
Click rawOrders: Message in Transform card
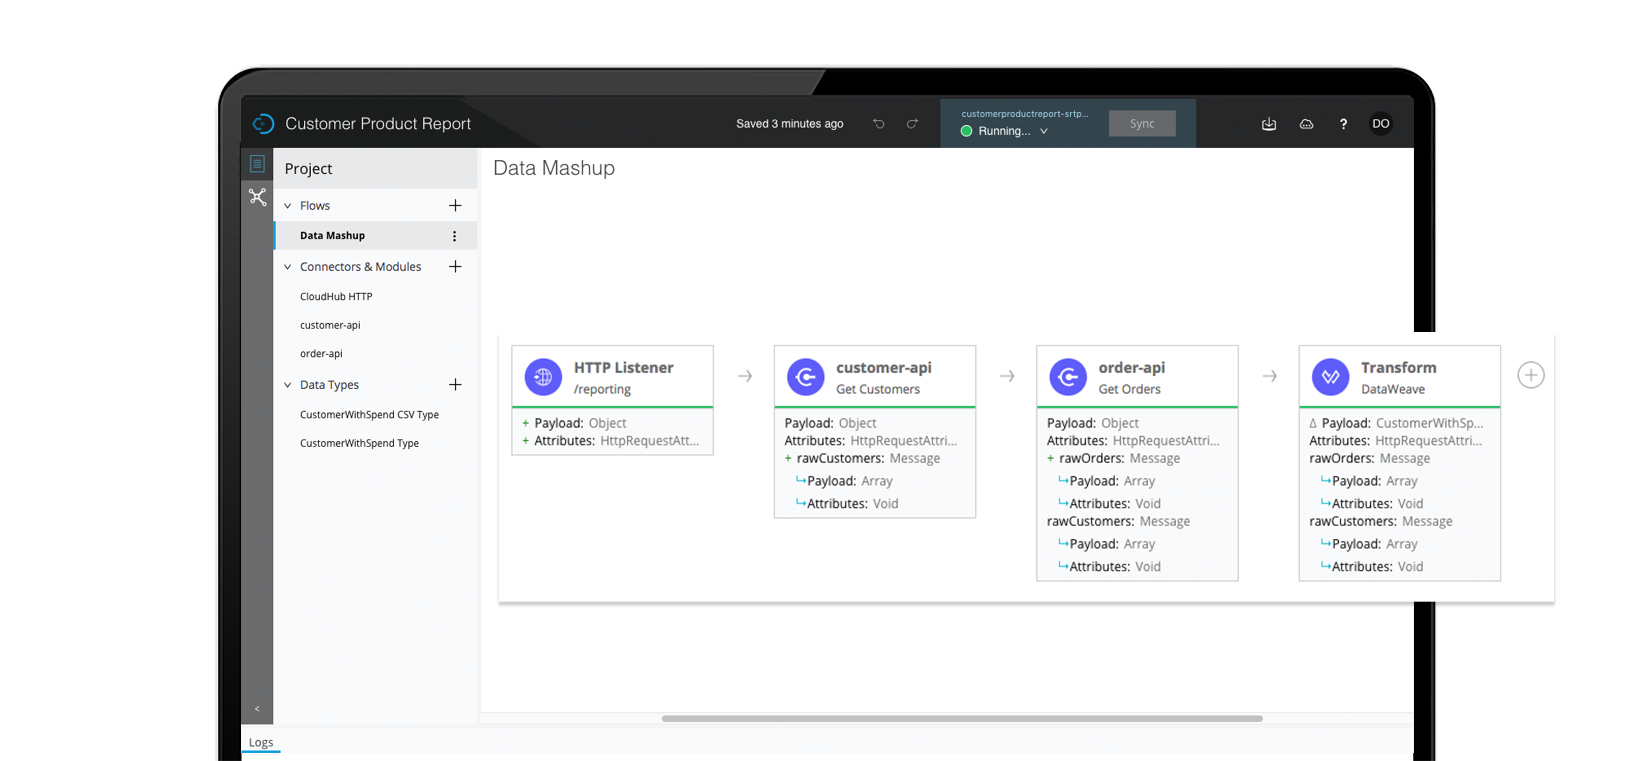point(1369,458)
